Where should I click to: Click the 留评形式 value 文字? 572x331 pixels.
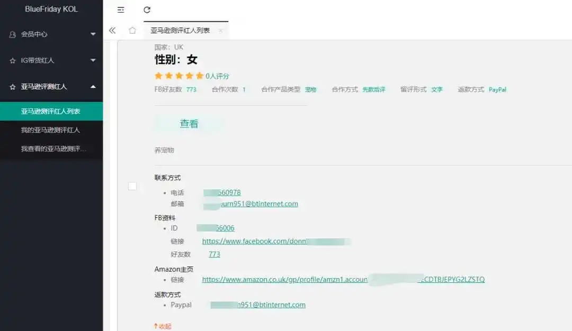(436, 89)
